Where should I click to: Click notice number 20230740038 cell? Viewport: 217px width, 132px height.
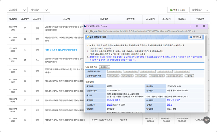13,110
